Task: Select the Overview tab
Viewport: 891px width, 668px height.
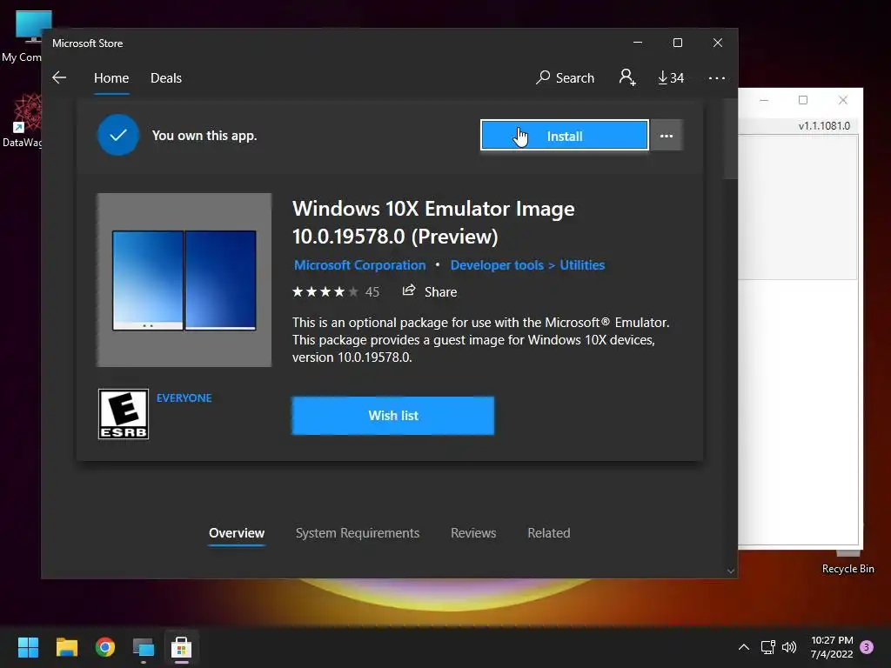Action: coord(237,533)
